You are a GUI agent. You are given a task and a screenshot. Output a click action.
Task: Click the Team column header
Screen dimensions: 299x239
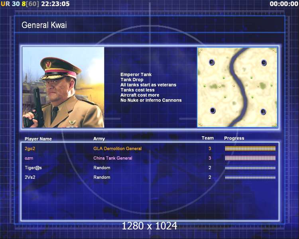pyautogui.click(x=208, y=138)
